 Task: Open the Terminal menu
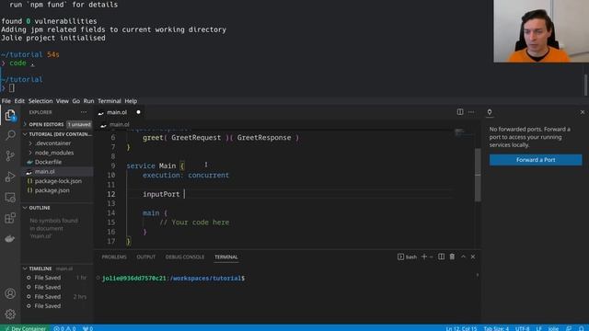[x=110, y=101]
